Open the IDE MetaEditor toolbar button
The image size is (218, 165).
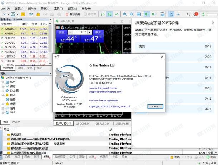pos(31,14)
